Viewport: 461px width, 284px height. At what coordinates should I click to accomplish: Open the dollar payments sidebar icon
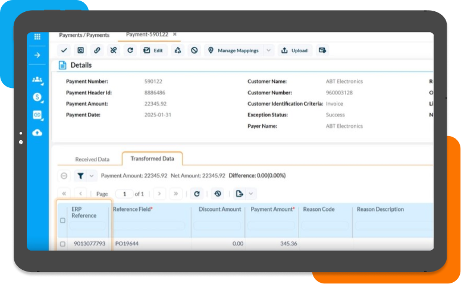point(37,97)
